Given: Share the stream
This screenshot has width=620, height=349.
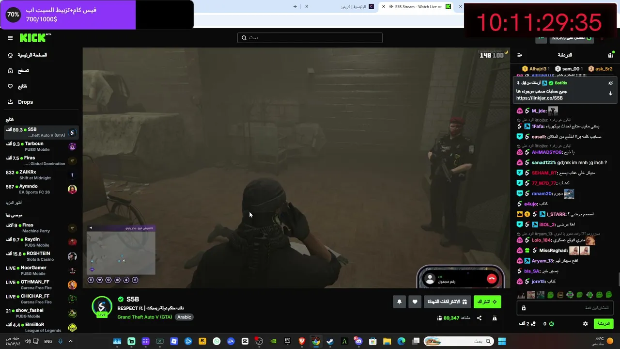Looking at the screenshot, I should [479, 318].
